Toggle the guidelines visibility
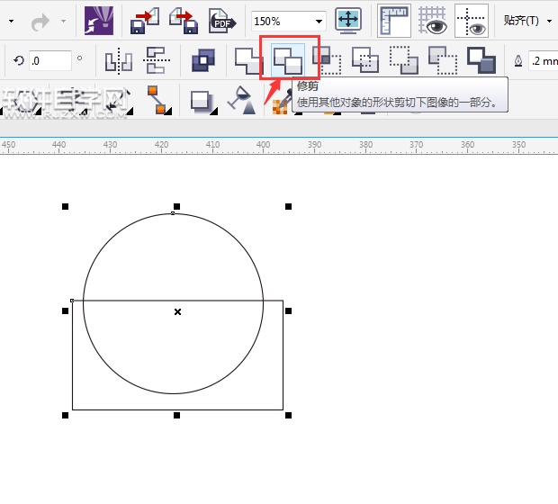 [x=471, y=20]
